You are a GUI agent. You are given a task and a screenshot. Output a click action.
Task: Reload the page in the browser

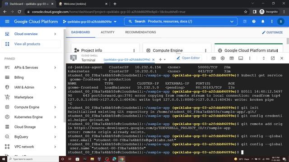click(x=19, y=12)
